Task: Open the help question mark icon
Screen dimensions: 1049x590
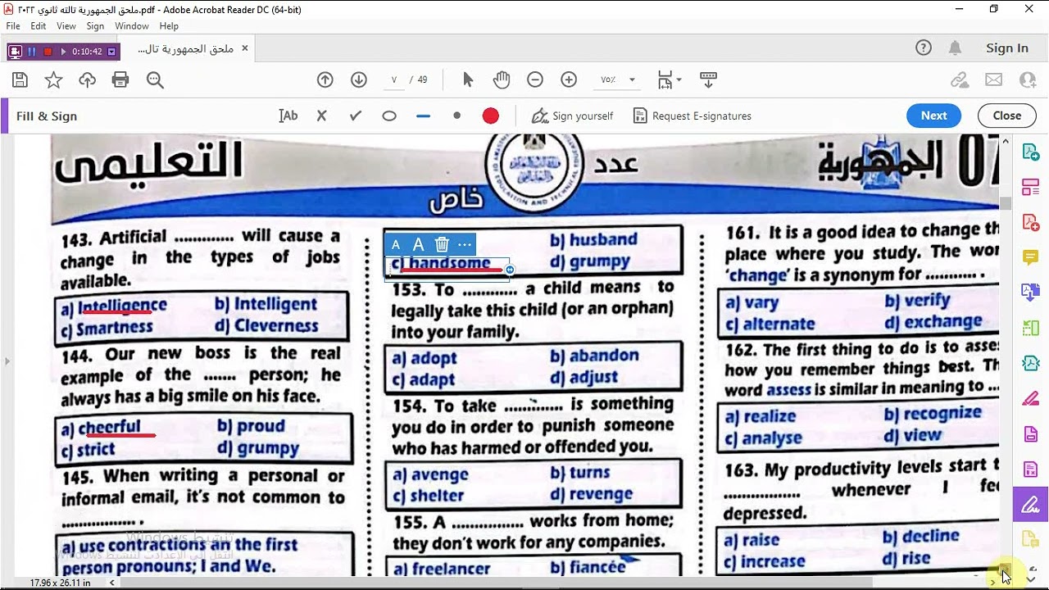Action: 924,48
